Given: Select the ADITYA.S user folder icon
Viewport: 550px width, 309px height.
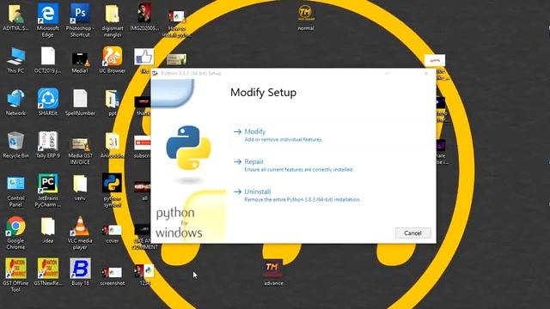Looking at the screenshot, I should (15, 17).
